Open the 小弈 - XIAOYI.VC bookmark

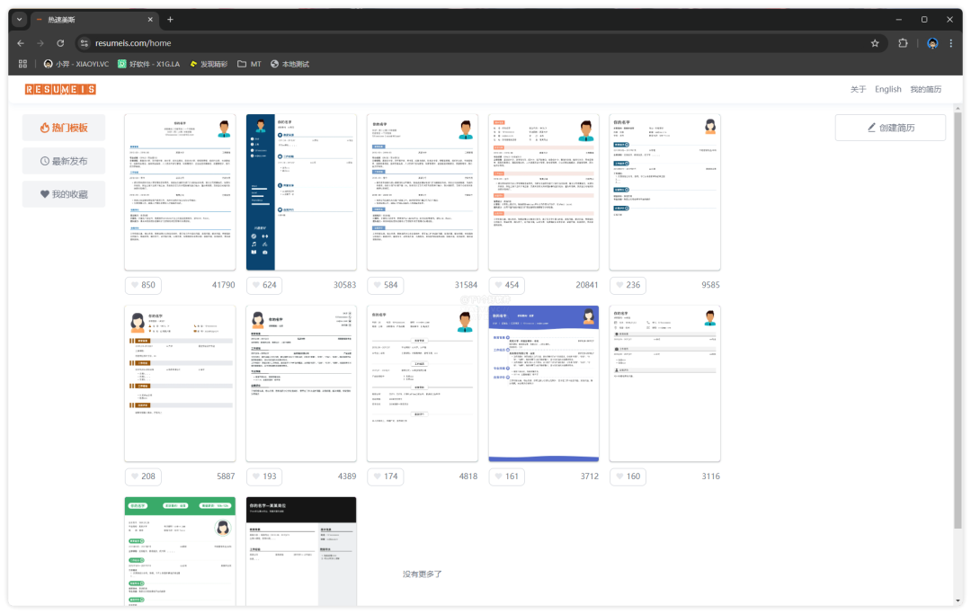pyautogui.click(x=76, y=64)
